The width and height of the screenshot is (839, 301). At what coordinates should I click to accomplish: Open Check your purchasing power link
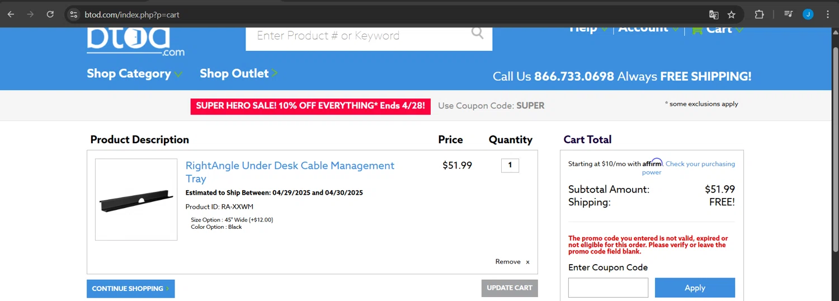689,168
